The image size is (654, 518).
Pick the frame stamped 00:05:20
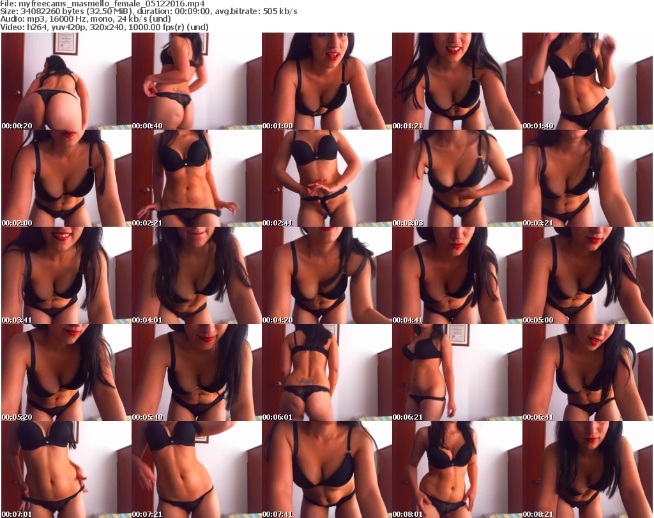click(66, 372)
